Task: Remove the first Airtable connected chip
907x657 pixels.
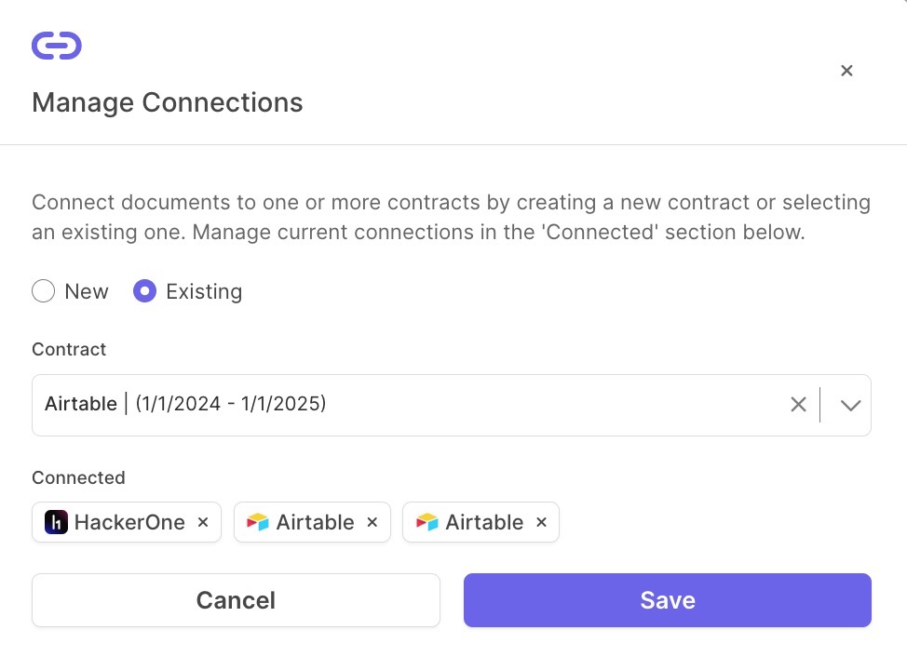Action: click(372, 522)
